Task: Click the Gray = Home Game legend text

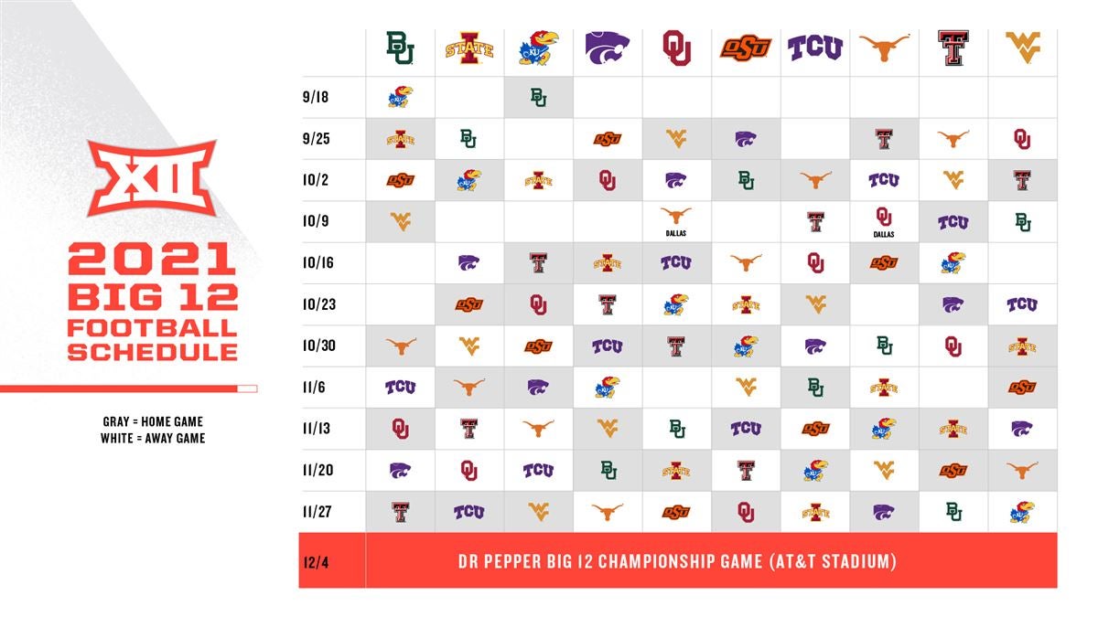Action: (153, 422)
